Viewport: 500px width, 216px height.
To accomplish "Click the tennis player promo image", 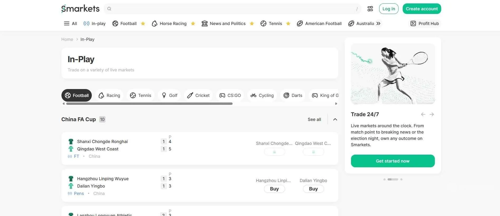I will pos(393,74).
